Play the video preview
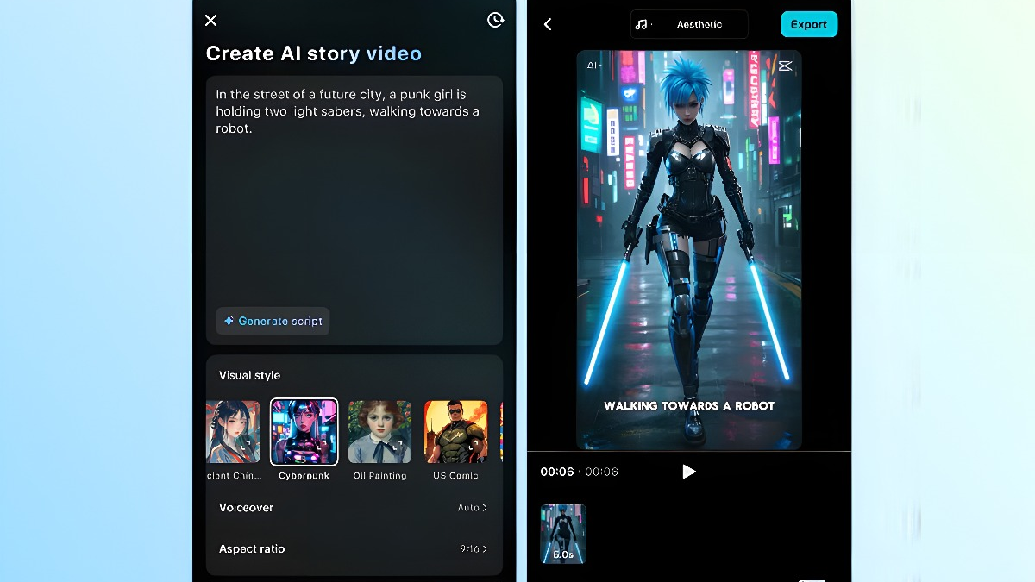Viewport: 1035px width, 582px height. [688, 472]
